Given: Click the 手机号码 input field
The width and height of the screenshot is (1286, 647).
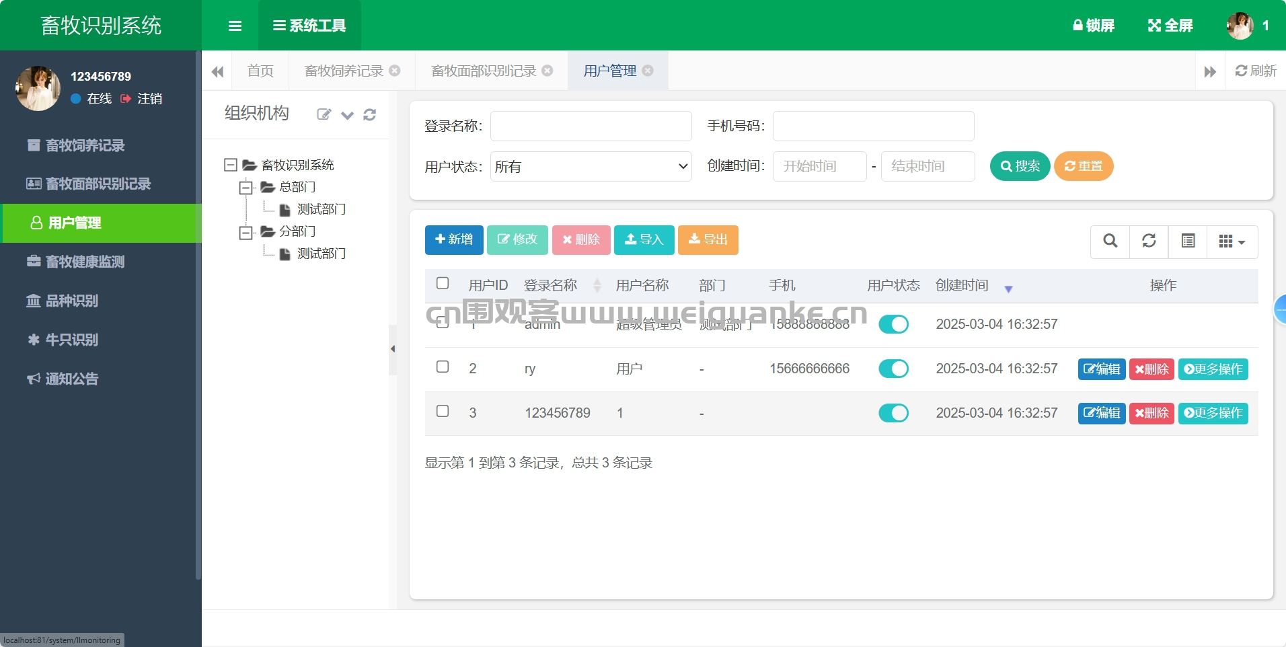Looking at the screenshot, I should 874,126.
